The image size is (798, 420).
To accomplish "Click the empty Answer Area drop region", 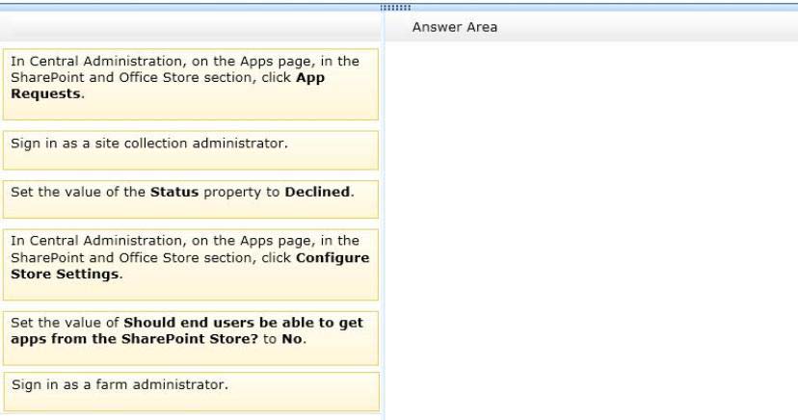I will pos(592,230).
